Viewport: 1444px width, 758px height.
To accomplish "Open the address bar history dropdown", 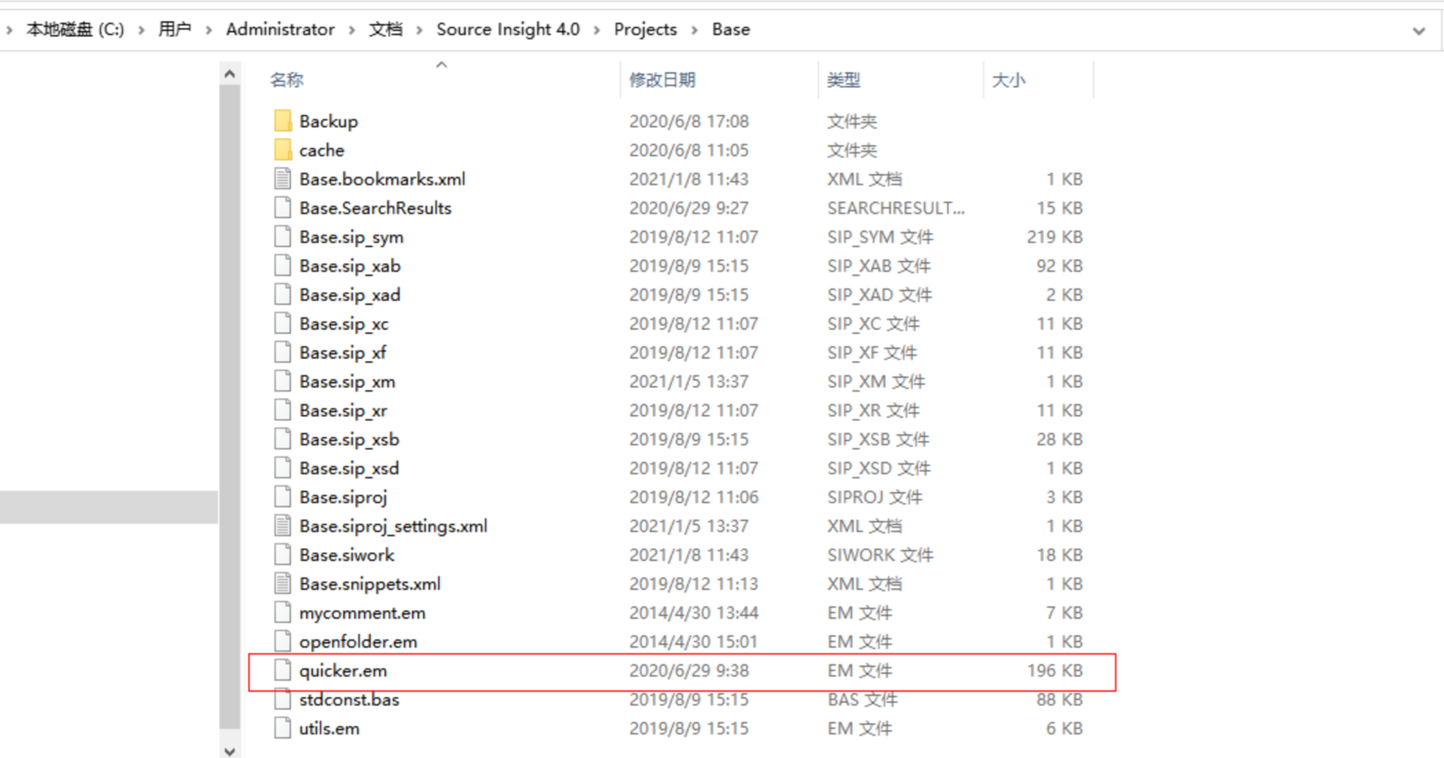I will pyautogui.click(x=1418, y=31).
